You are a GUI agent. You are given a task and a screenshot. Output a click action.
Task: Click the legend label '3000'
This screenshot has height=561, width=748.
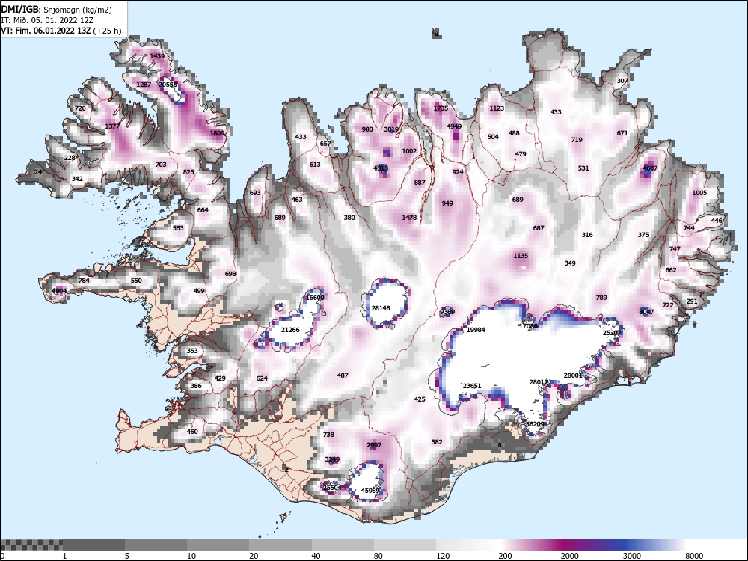point(631,556)
